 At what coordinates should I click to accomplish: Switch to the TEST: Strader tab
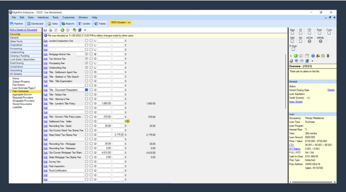click(118, 22)
